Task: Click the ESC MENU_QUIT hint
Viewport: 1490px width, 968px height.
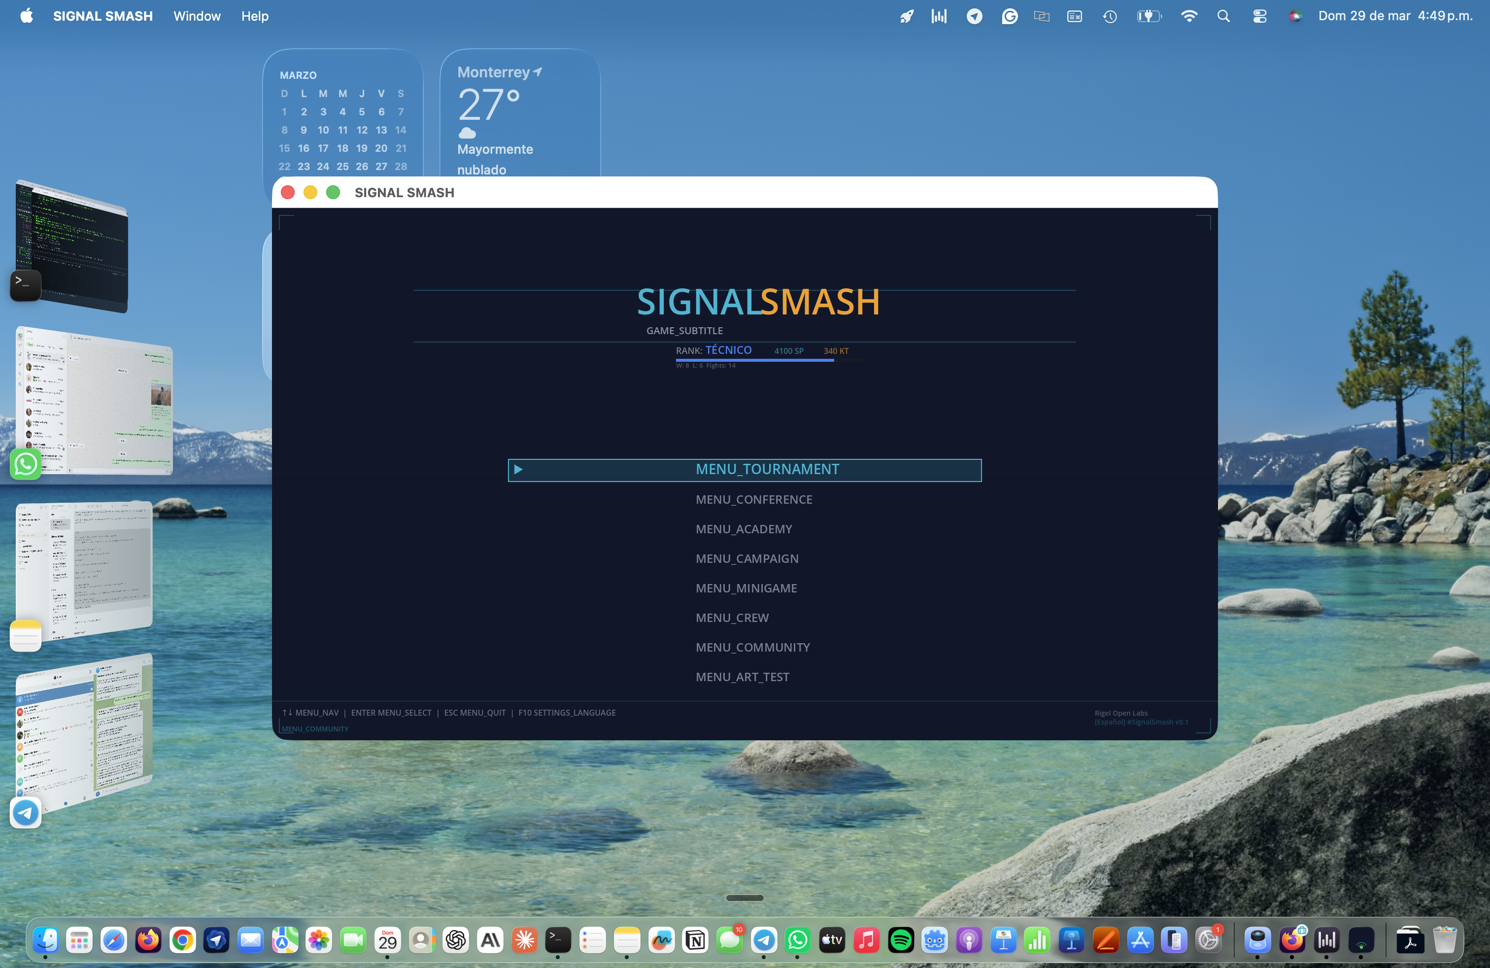Action: (474, 713)
